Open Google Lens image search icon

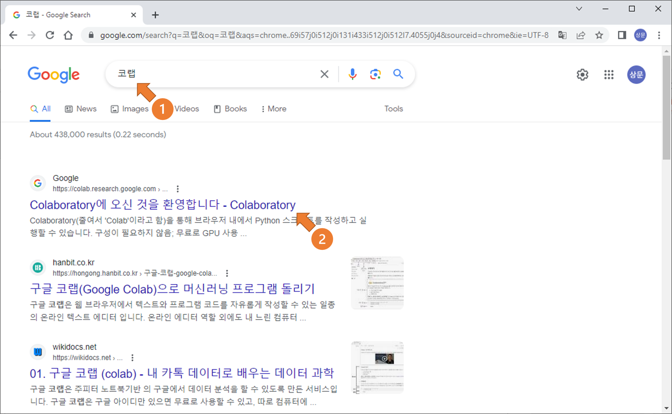coord(375,74)
